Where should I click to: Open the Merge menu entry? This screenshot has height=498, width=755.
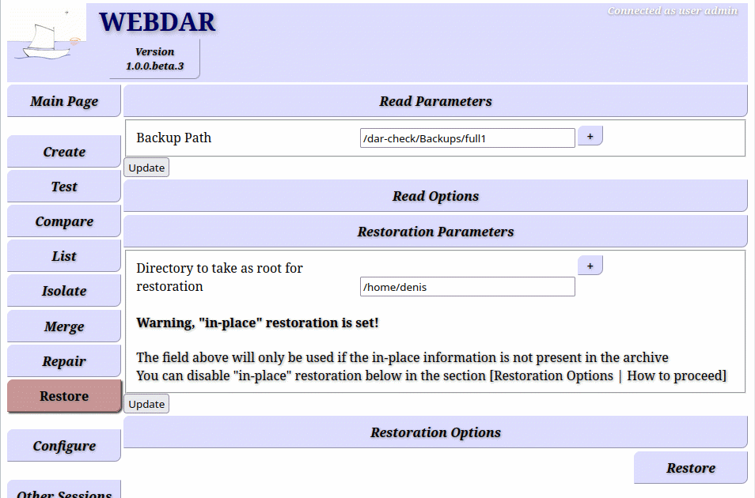click(x=64, y=326)
